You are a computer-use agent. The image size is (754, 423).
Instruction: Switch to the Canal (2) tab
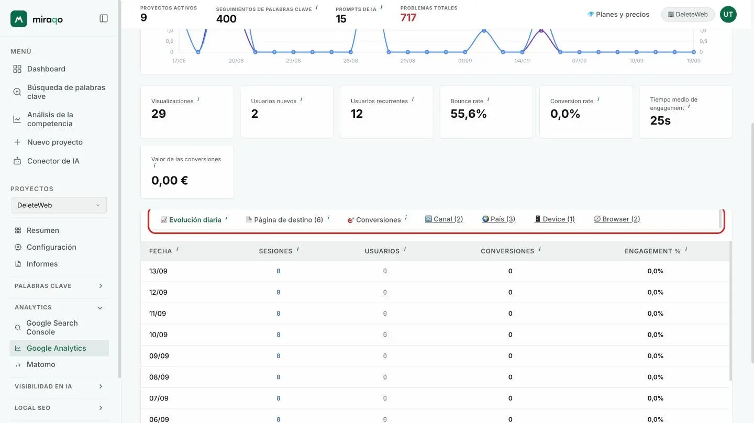[444, 219]
